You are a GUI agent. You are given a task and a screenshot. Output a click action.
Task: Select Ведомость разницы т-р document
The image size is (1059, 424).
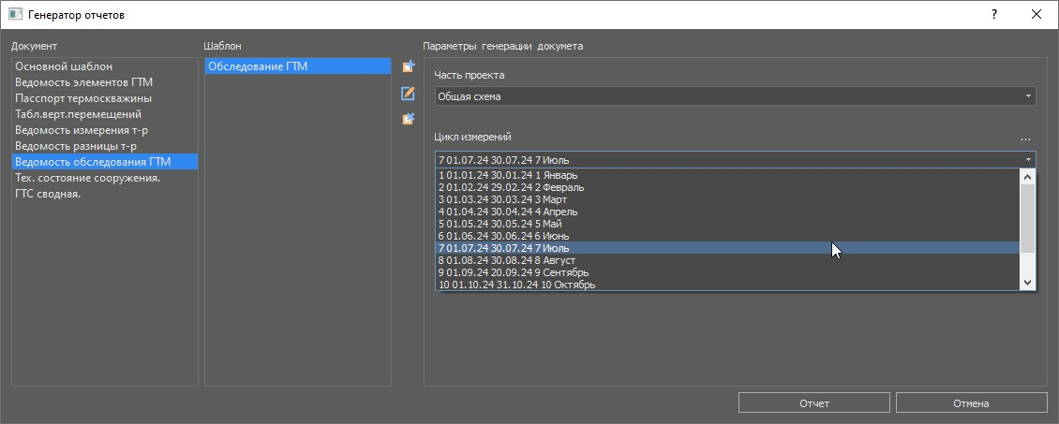[x=76, y=146]
